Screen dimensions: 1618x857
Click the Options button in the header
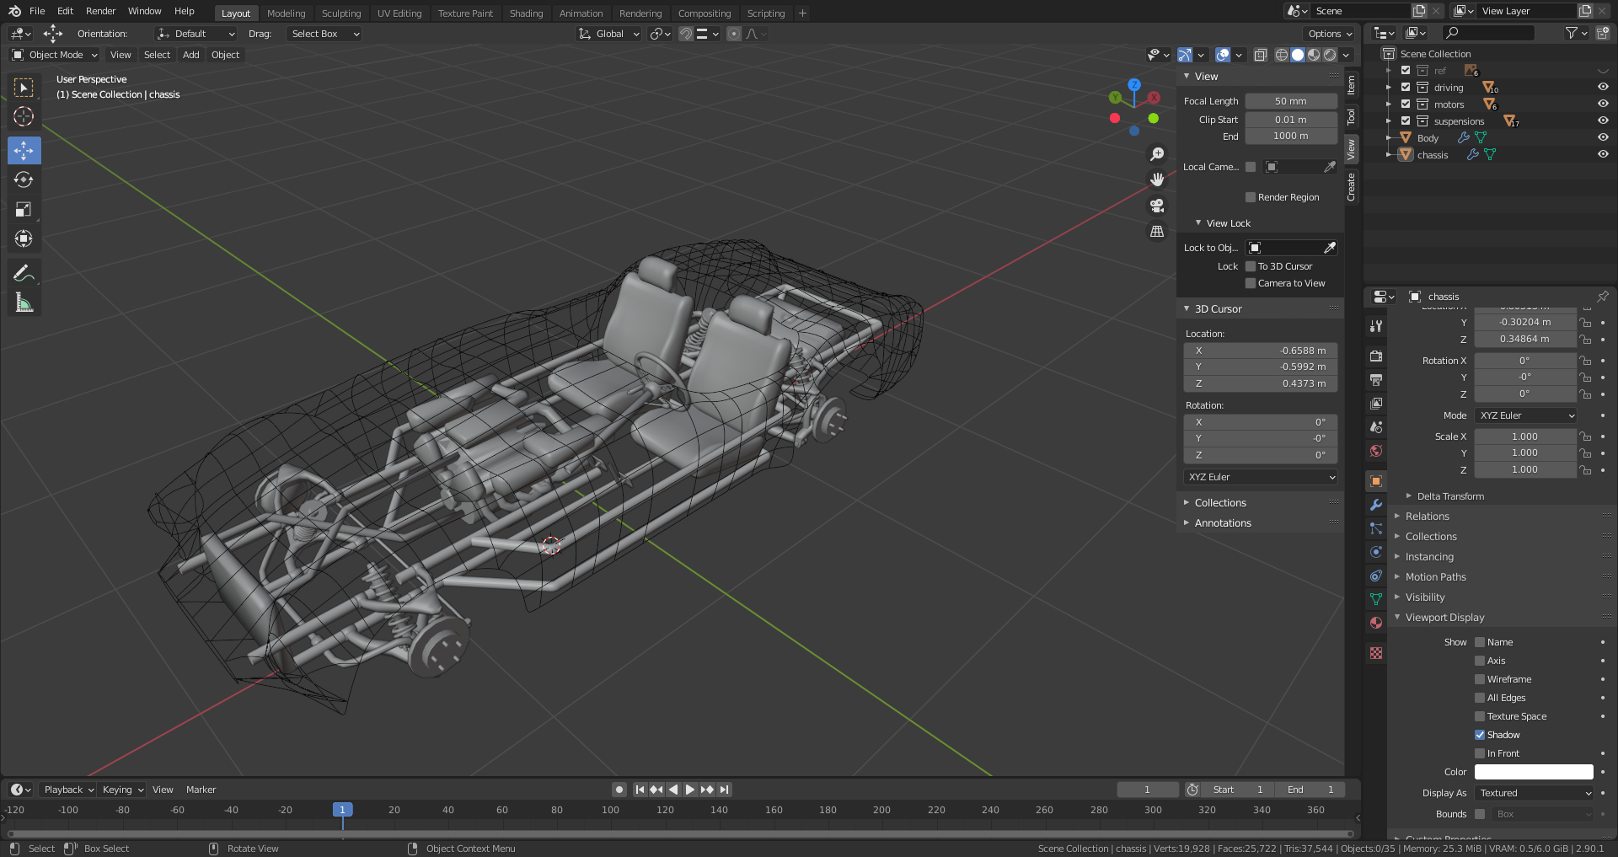[x=1329, y=34]
